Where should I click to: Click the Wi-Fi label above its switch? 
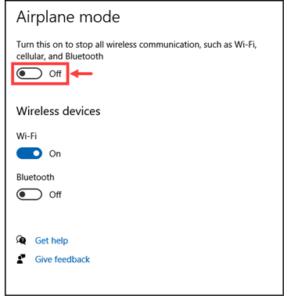27,136
